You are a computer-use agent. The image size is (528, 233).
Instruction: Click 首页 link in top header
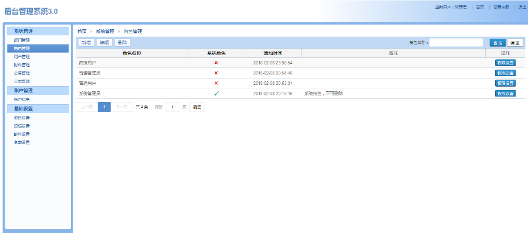click(480, 7)
